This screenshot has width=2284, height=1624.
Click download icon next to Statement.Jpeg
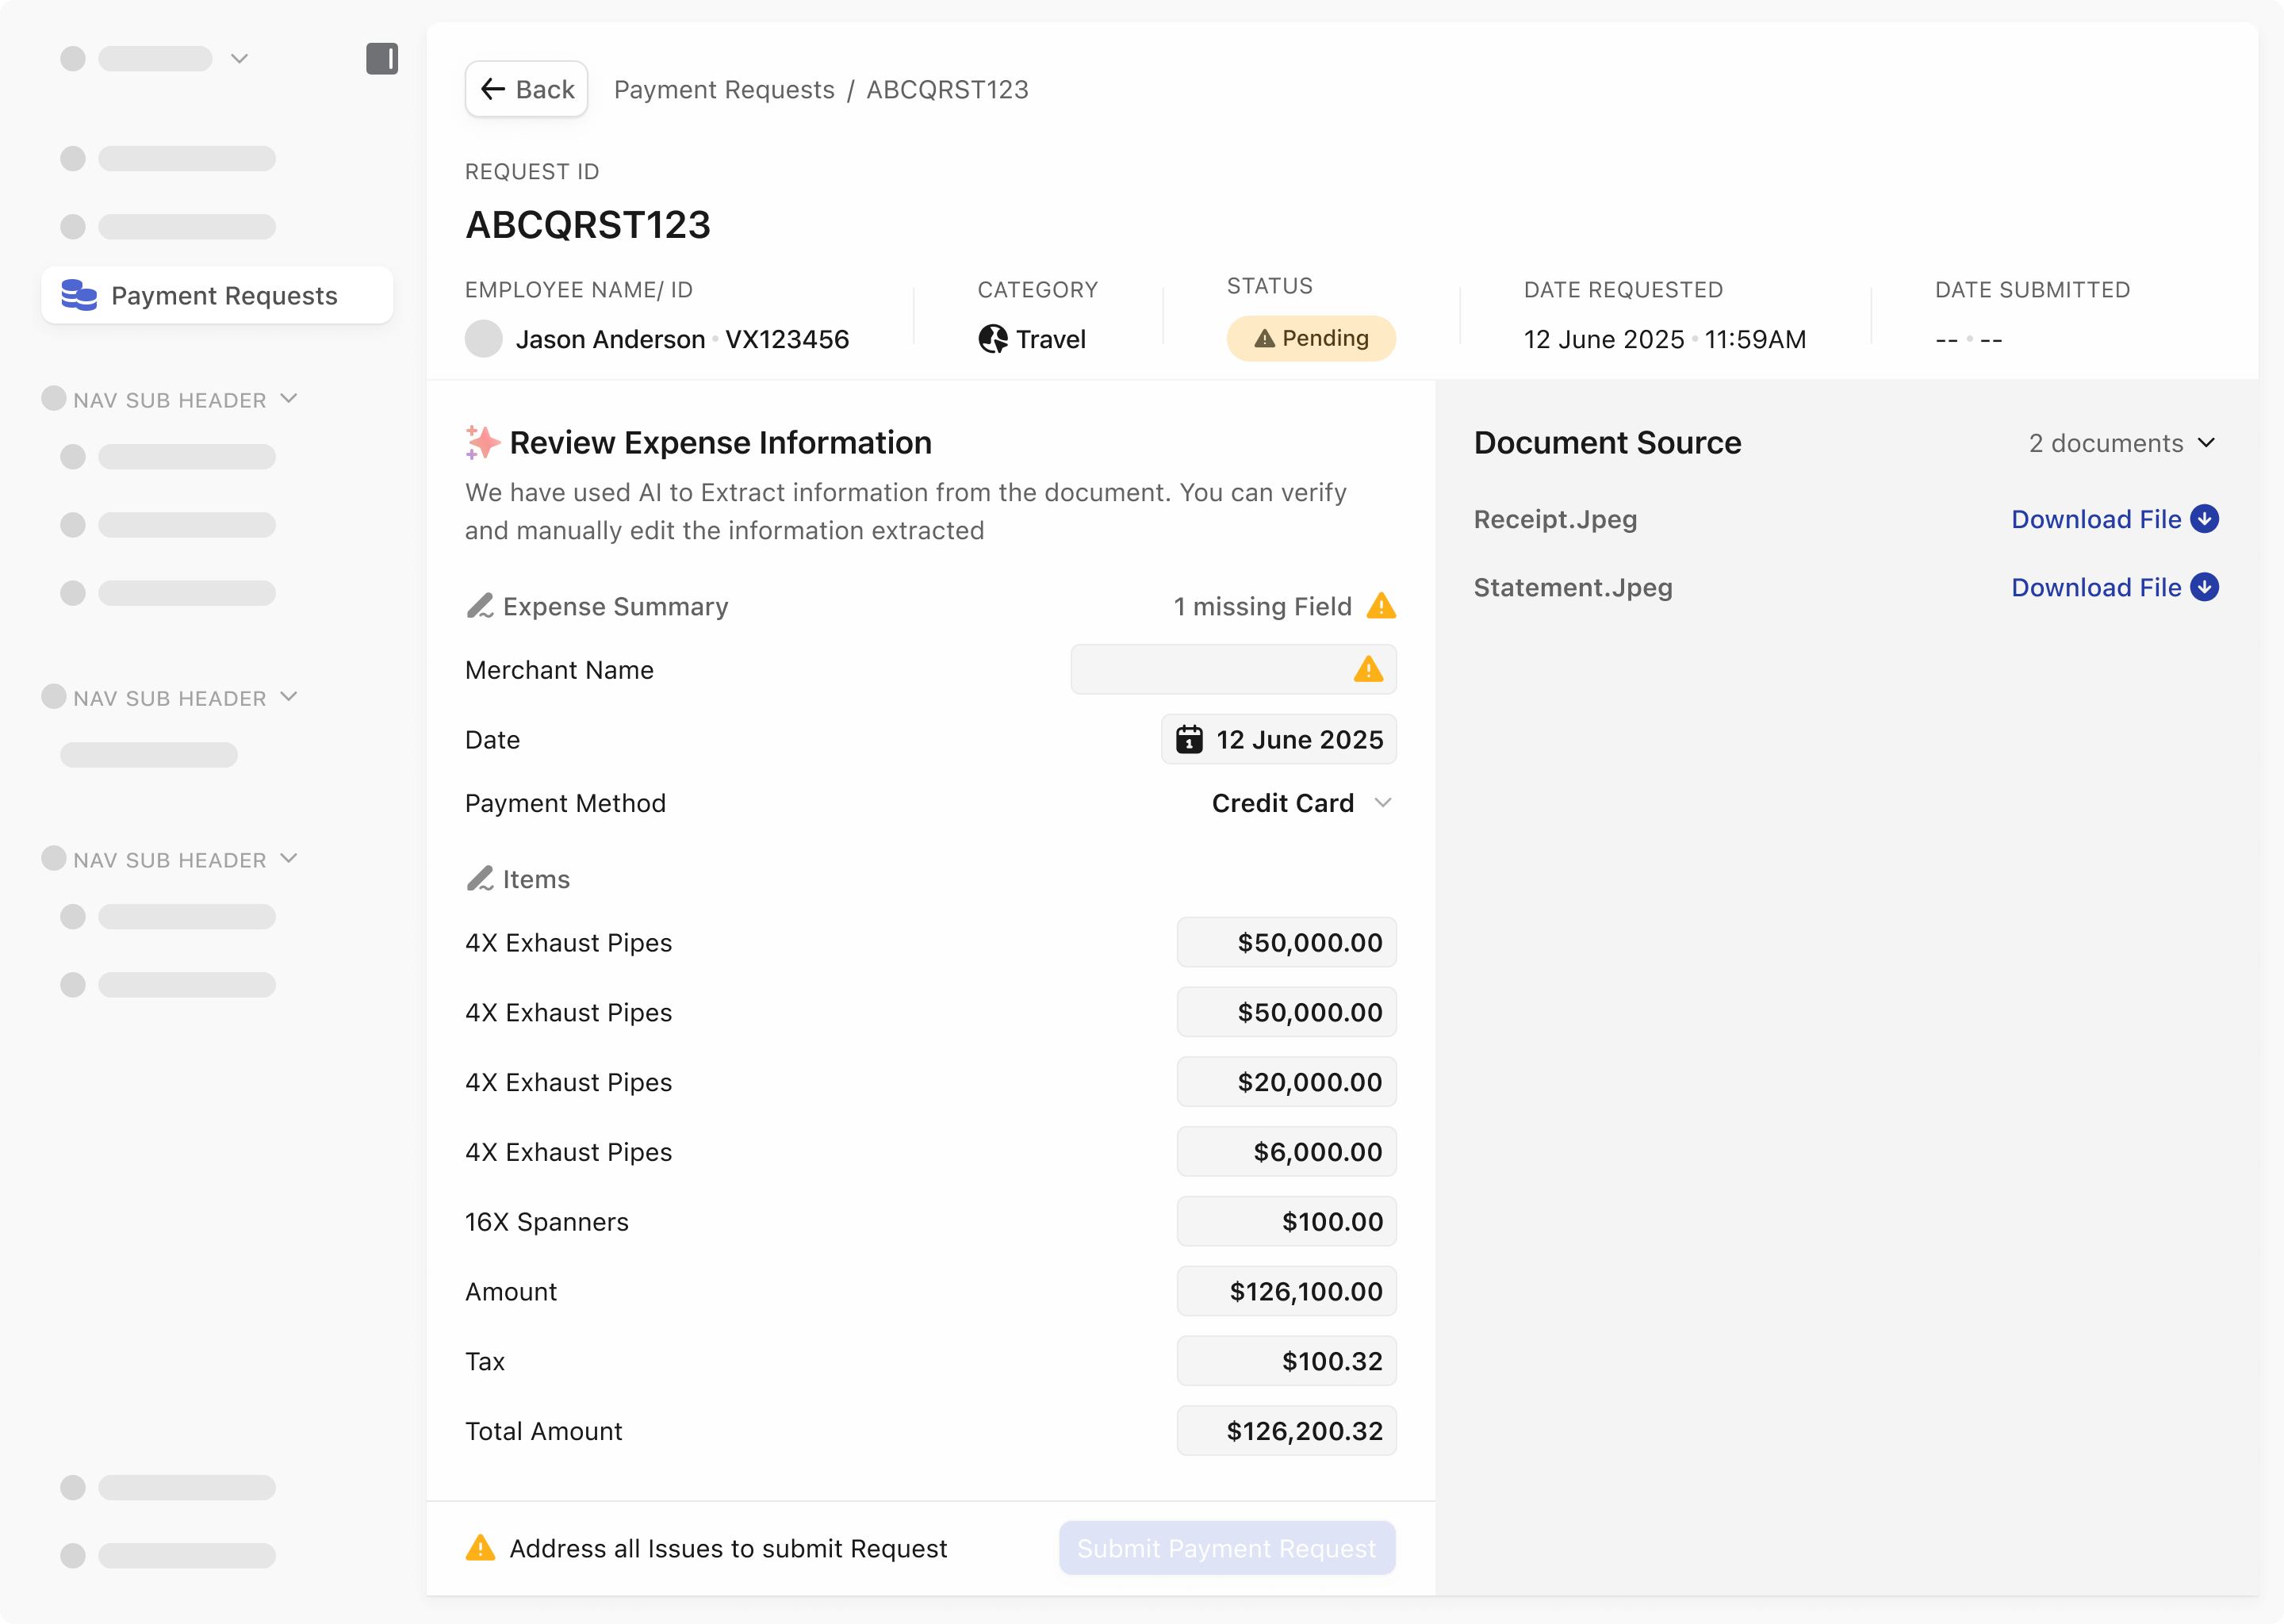(2204, 587)
